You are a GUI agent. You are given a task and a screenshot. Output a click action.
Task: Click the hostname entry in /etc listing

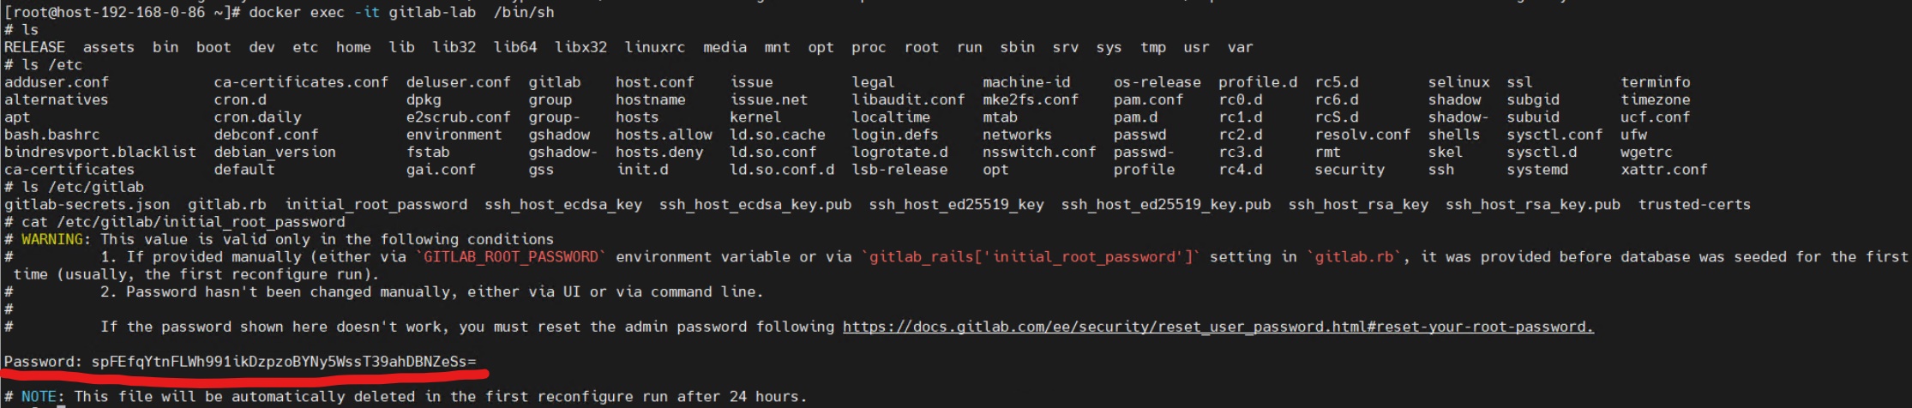(x=650, y=99)
